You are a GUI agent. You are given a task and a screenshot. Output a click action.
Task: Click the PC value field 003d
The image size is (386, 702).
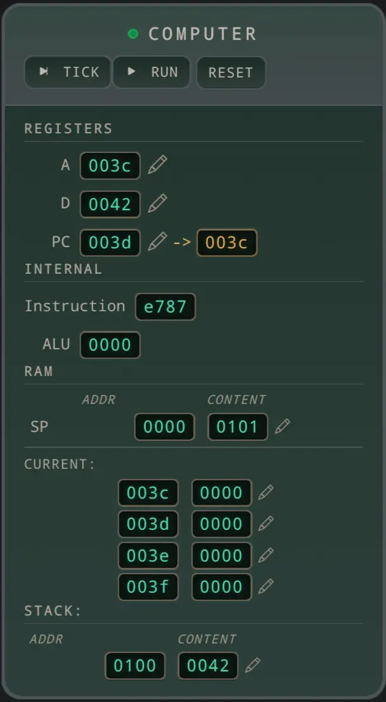tap(110, 243)
